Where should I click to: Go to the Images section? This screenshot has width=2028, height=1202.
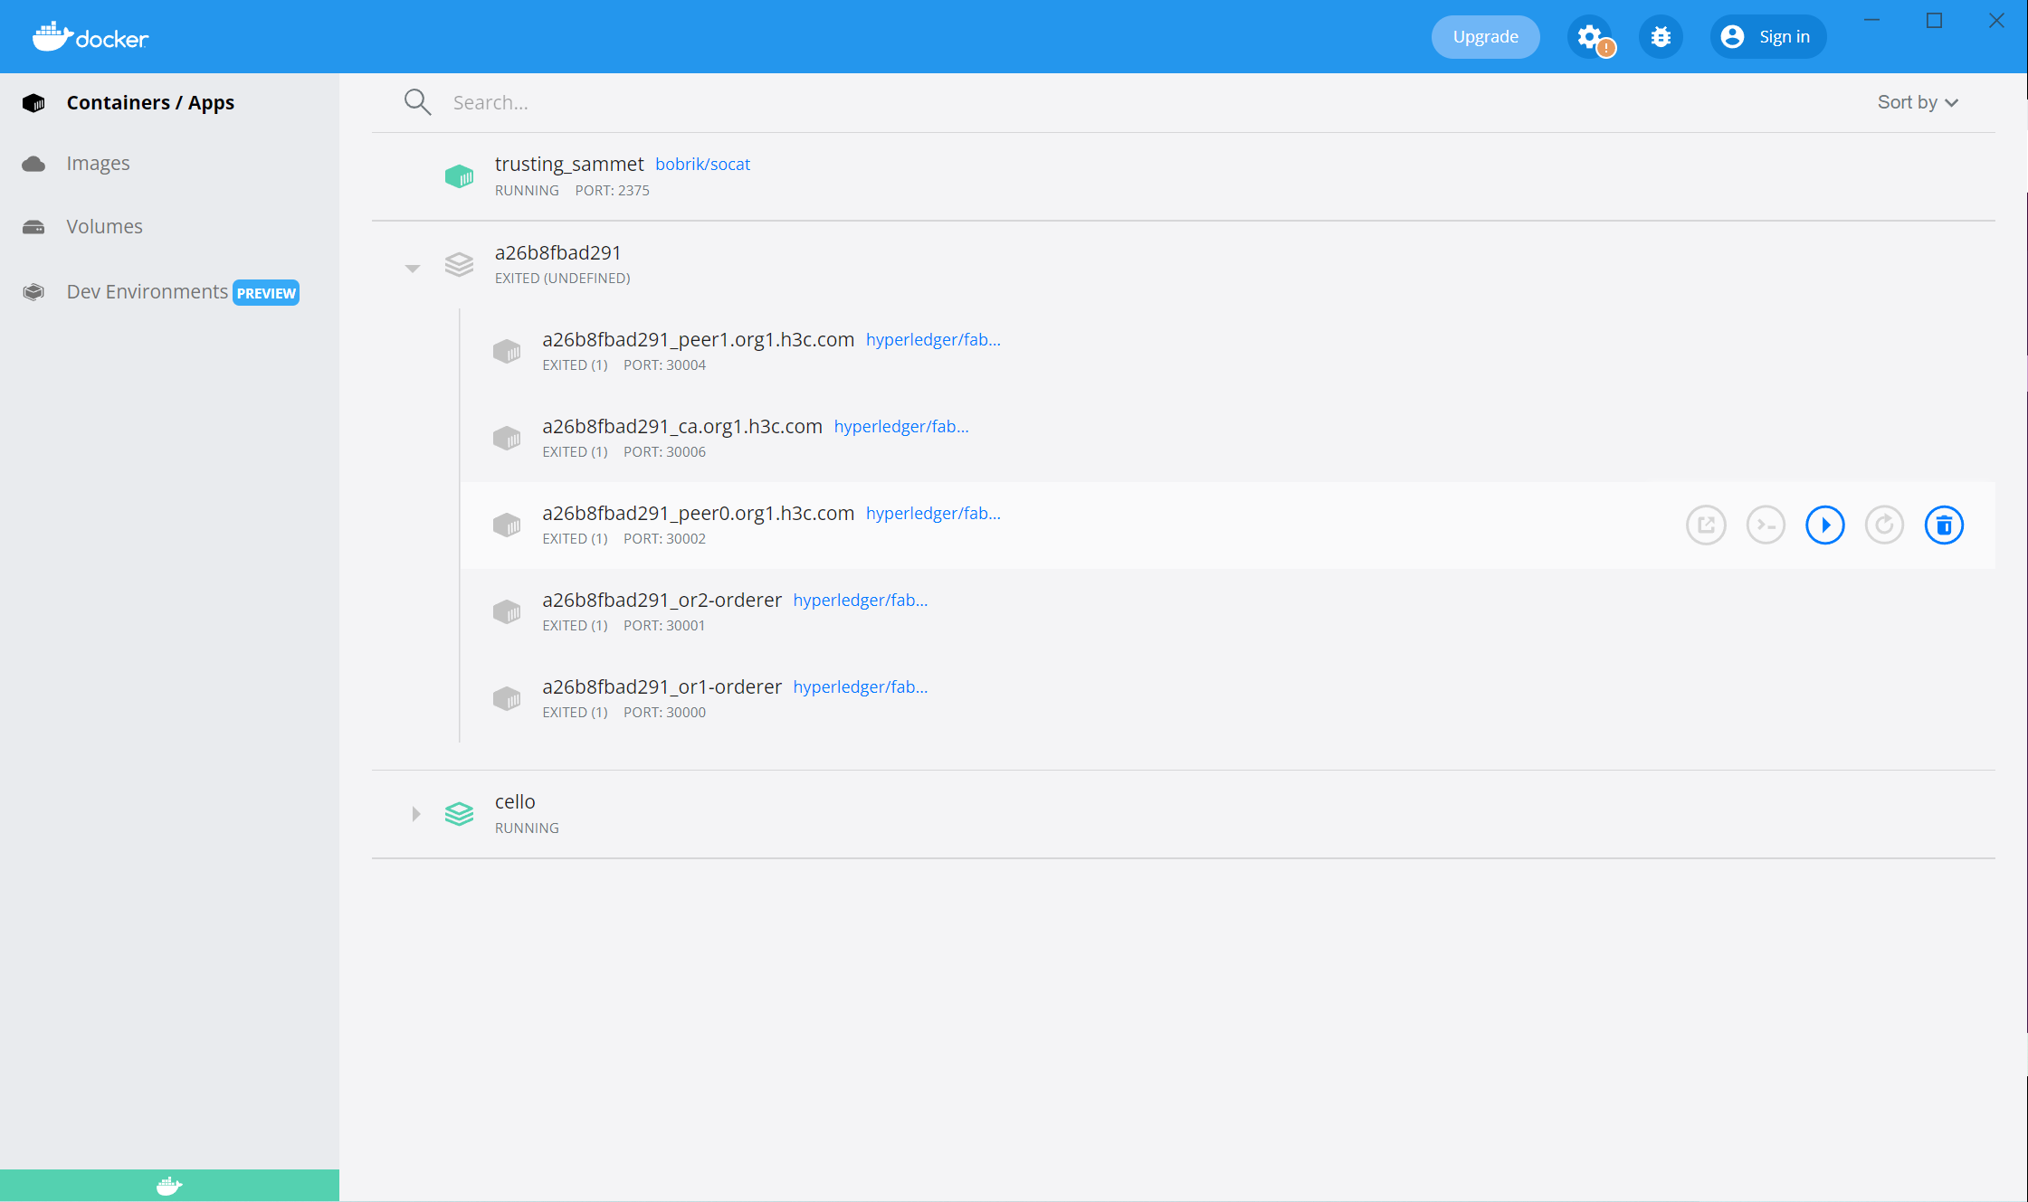(98, 164)
